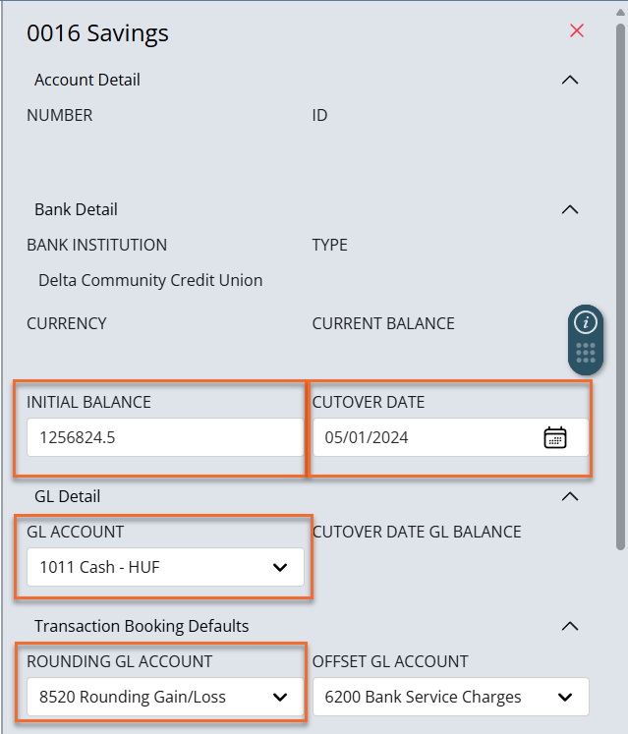This screenshot has height=734, width=628.
Task: Open the Offset GL Account dropdown
Action: click(x=450, y=697)
